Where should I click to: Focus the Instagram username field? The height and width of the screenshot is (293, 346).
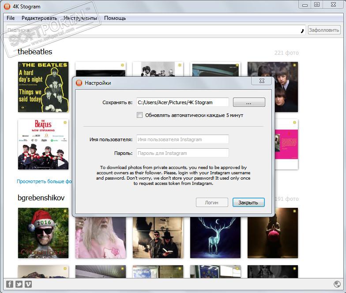[x=183, y=139]
